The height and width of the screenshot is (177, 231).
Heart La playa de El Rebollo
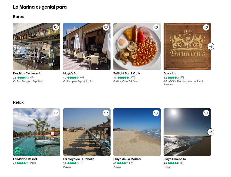[106, 113]
